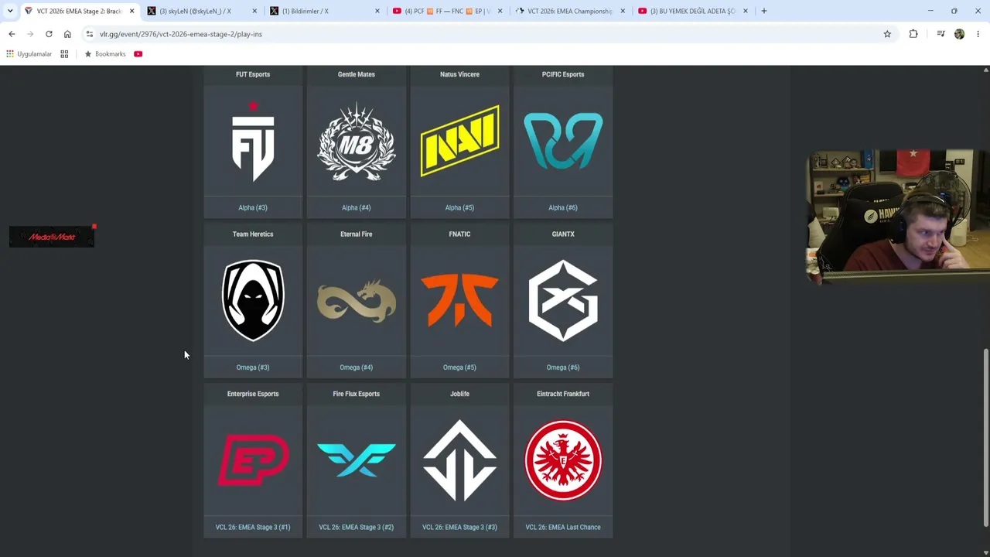The width and height of the screenshot is (990, 557).
Task: Close the skyLeN X tab
Action: click(255, 11)
